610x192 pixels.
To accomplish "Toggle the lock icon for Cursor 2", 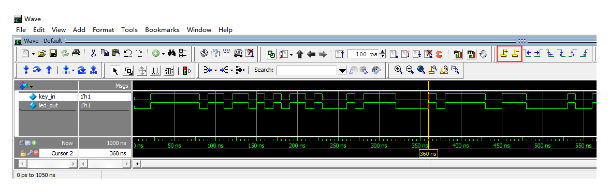I will point(23,153).
